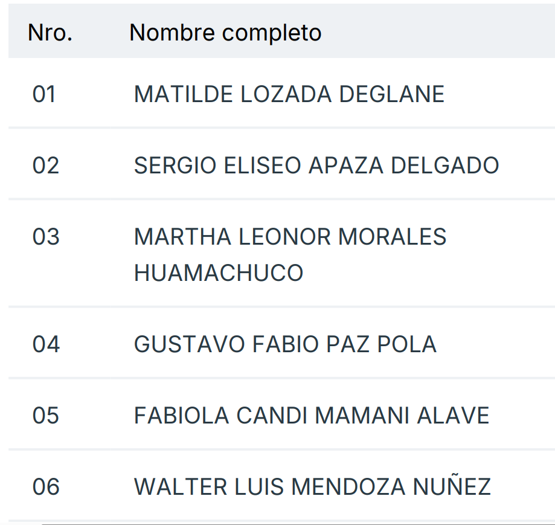
Task: Click the surname HUAMACHUCO in row 03
Action: (x=219, y=273)
